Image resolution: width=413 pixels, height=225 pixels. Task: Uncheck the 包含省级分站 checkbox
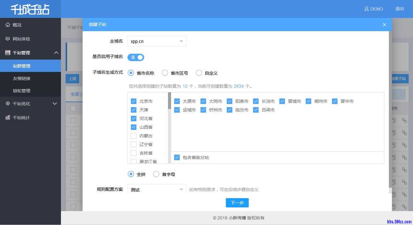coord(177,157)
